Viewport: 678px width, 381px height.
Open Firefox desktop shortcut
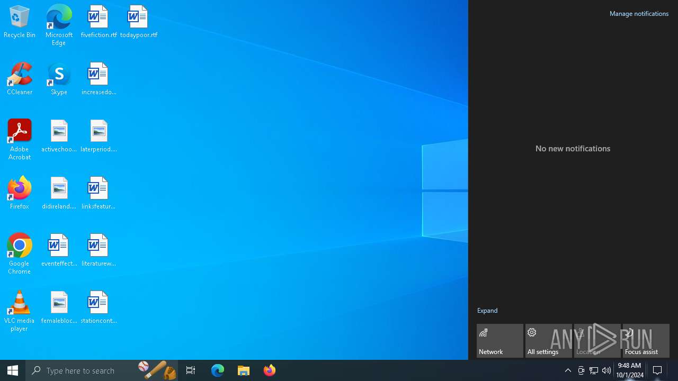(x=20, y=193)
